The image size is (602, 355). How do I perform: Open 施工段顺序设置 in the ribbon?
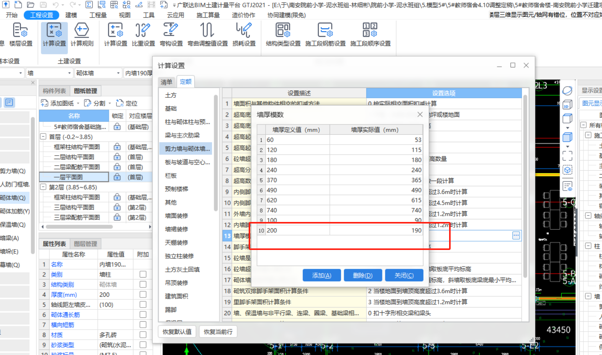click(x=370, y=35)
